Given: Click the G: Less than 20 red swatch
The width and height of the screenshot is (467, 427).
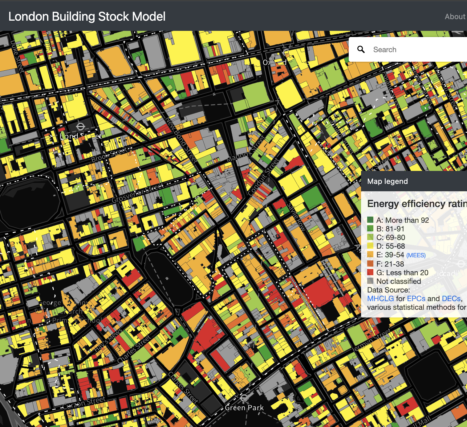Looking at the screenshot, I should (x=370, y=272).
